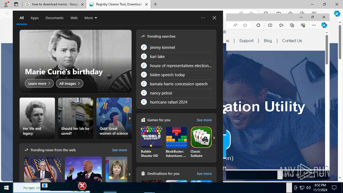Close the Windows search panel
The width and height of the screenshot is (343, 193).
click(214, 18)
